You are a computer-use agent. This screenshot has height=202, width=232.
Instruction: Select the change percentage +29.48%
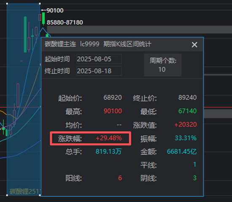click(109, 138)
